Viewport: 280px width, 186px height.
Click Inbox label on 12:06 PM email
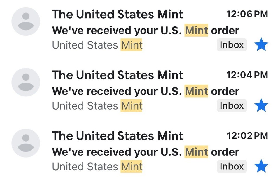[232, 45]
